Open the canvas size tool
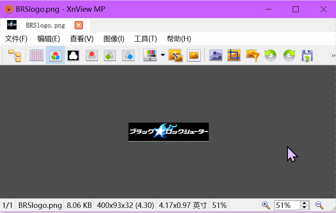This screenshot has height=213, width=336. tap(194, 55)
